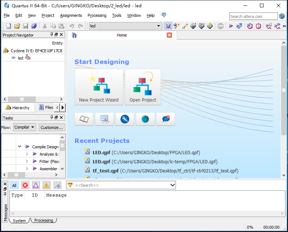Click the Open file folder toolbar icon
288x232 pixels.
coord(17,26)
